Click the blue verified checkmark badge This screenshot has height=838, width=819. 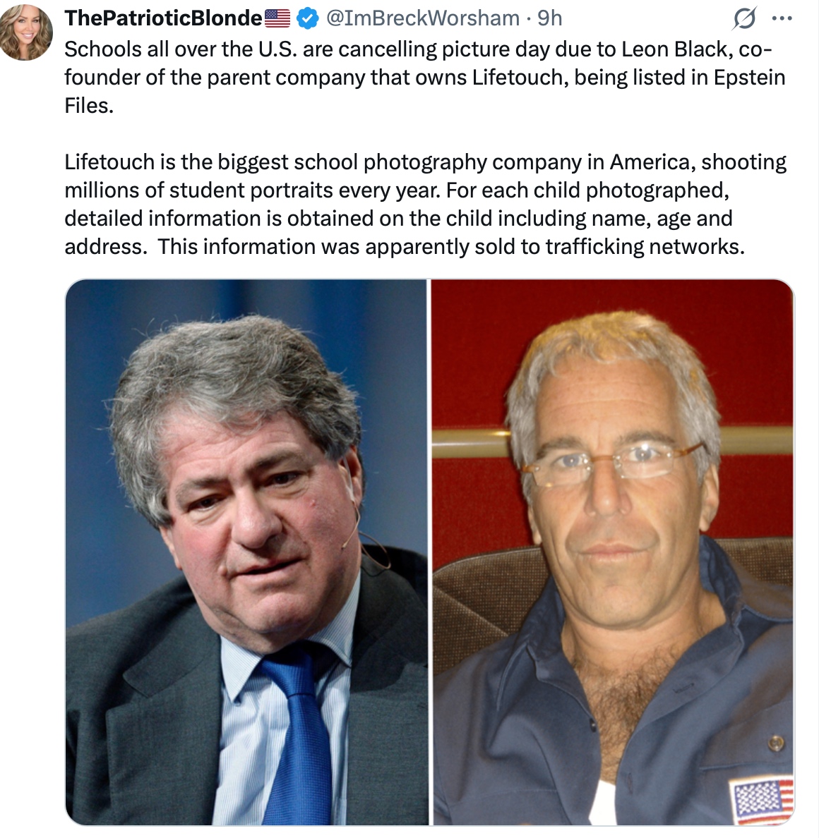[308, 19]
